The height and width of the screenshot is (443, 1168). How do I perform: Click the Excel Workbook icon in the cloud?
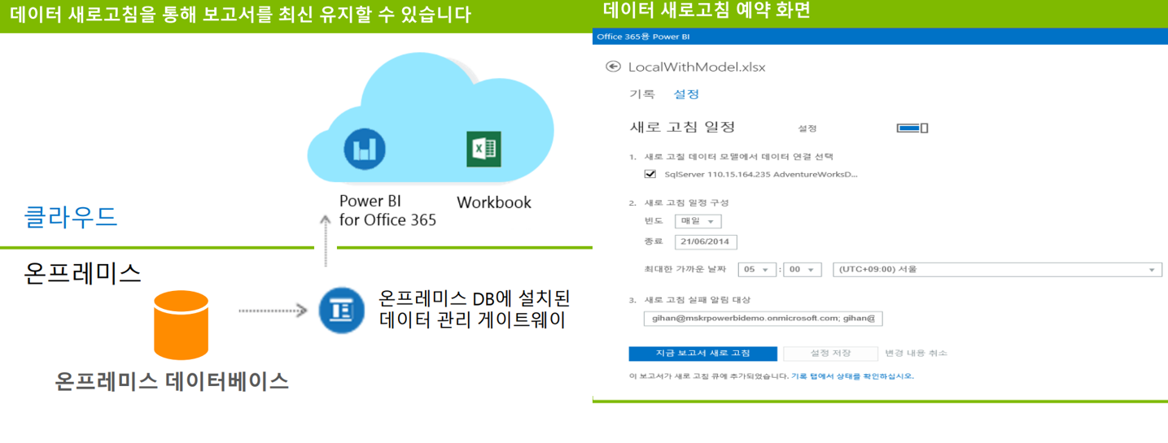pos(483,150)
